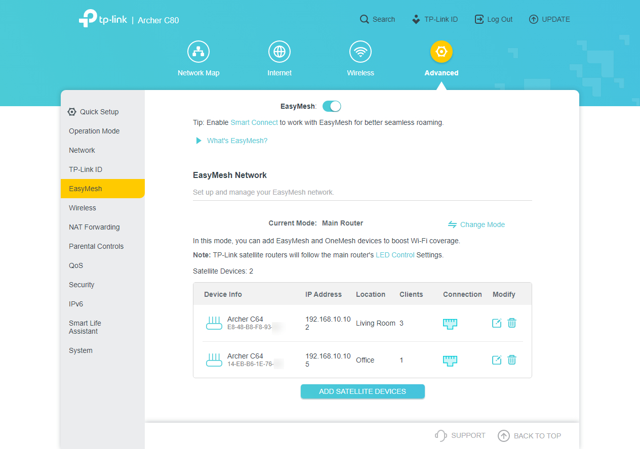Delete the Office satellite device
This screenshot has height=449, width=640.
(512, 360)
